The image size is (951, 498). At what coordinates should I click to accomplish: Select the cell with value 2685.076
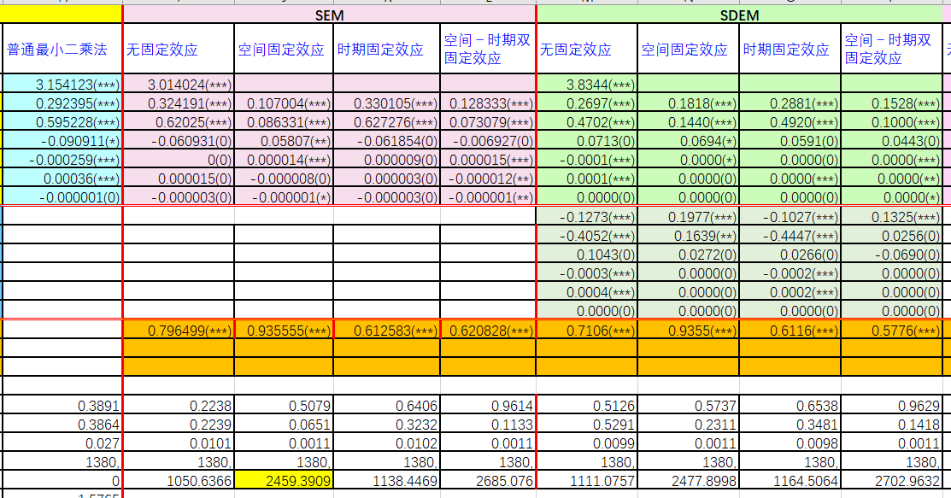point(488,480)
